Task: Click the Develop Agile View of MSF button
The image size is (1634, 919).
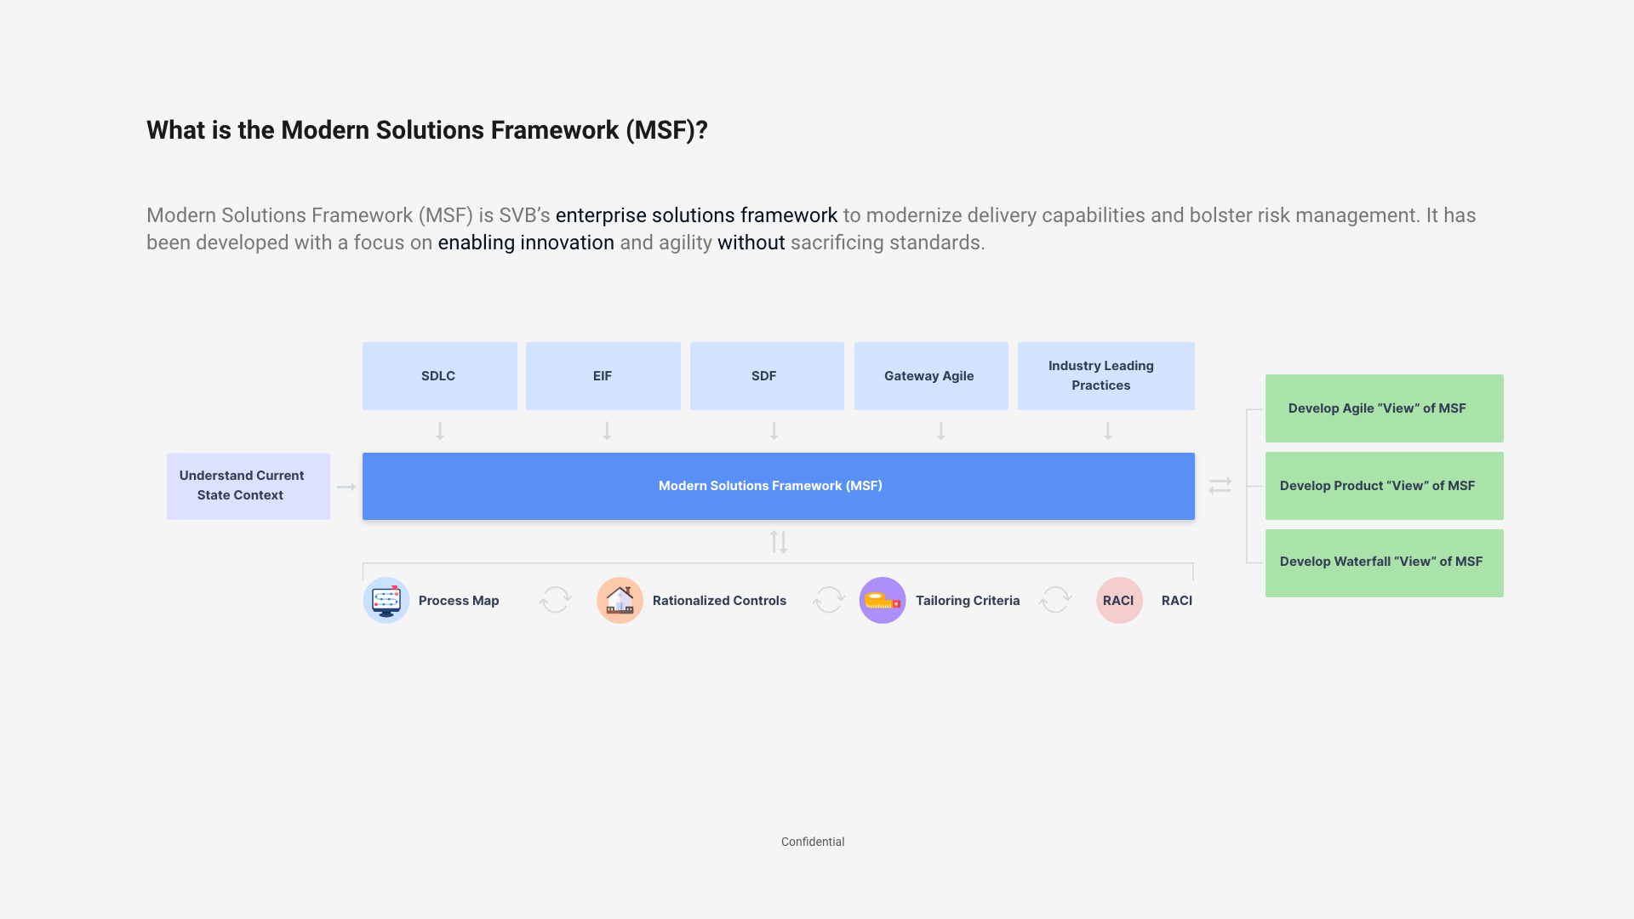Action: click(x=1384, y=408)
